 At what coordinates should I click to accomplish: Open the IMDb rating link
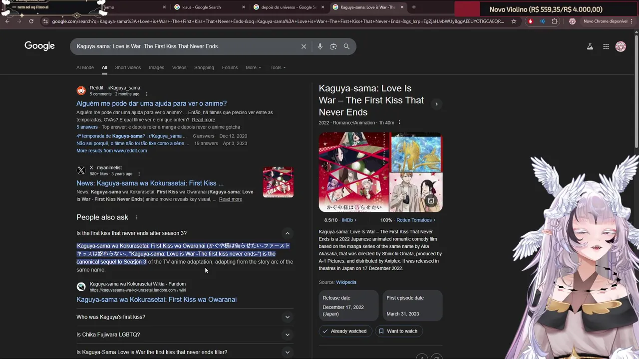tap(348, 220)
